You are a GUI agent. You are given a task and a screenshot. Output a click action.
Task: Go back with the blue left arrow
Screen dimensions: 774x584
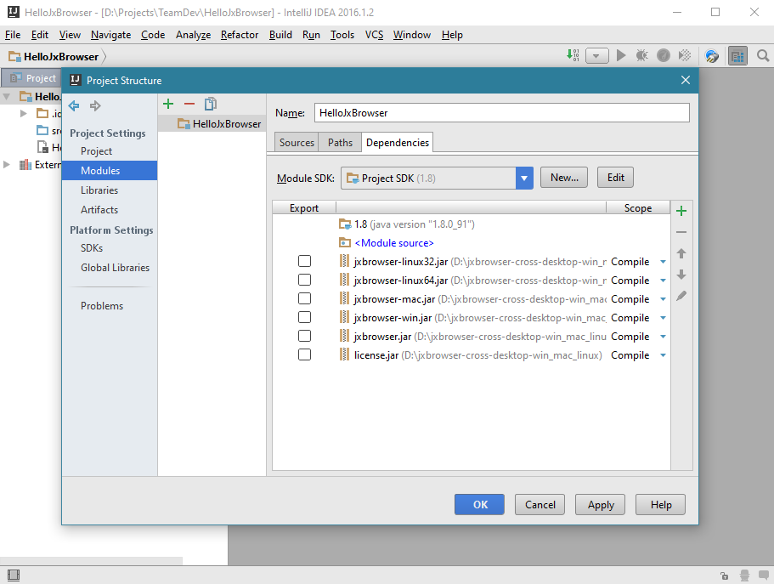coord(74,105)
